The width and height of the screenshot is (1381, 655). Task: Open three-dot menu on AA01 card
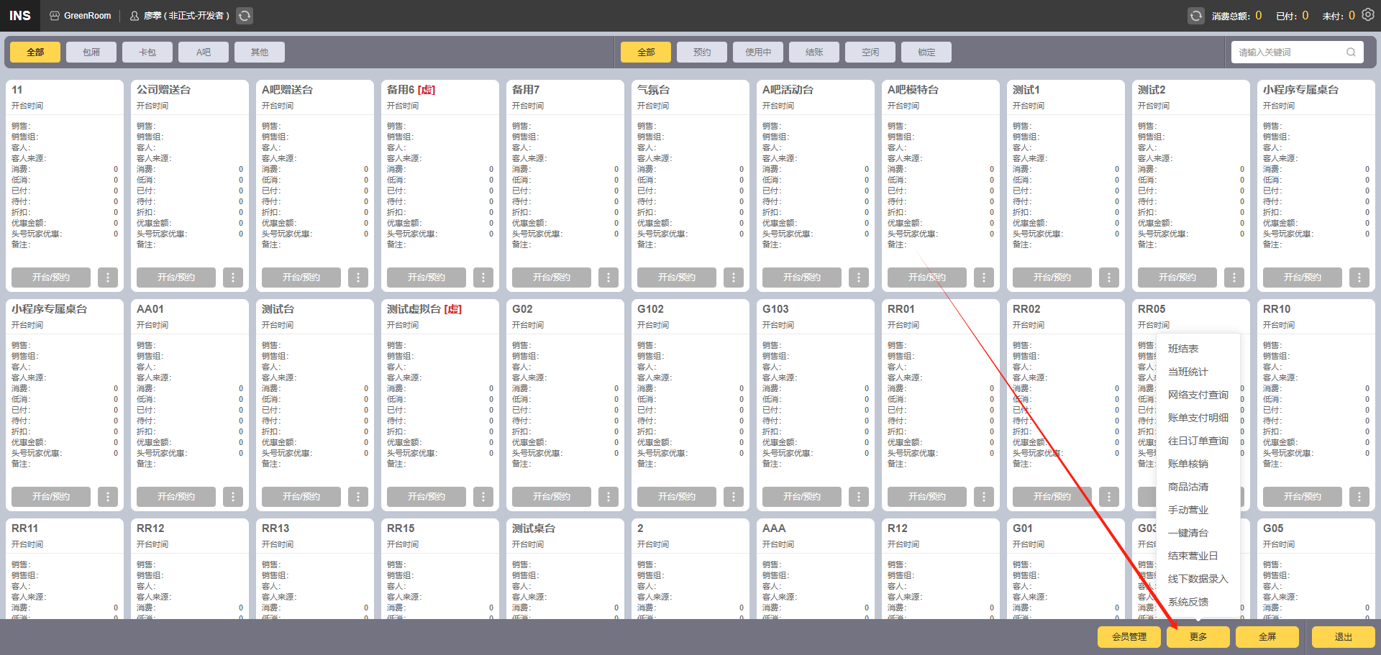pos(233,497)
